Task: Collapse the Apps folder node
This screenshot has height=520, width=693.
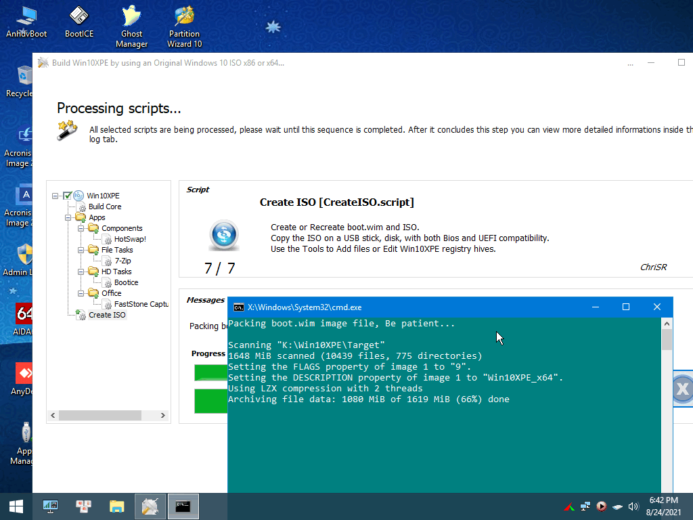Action: [68, 217]
